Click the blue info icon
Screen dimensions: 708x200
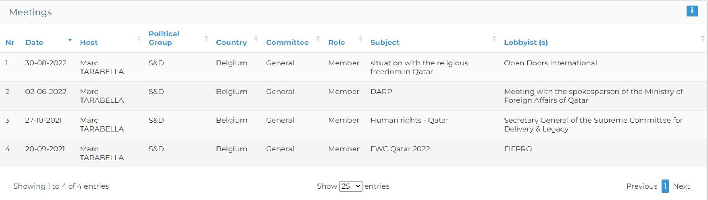pos(692,11)
